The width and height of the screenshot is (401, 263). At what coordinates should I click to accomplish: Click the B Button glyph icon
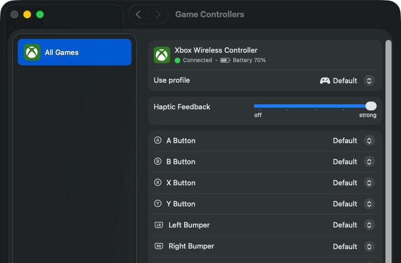click(x=158, y=161)
